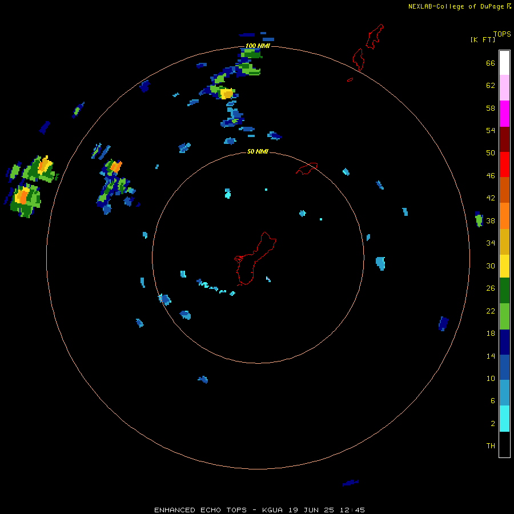Click the legend value 18
The height and width of the screenshot is (514, 514).
[x=491, y=334]
